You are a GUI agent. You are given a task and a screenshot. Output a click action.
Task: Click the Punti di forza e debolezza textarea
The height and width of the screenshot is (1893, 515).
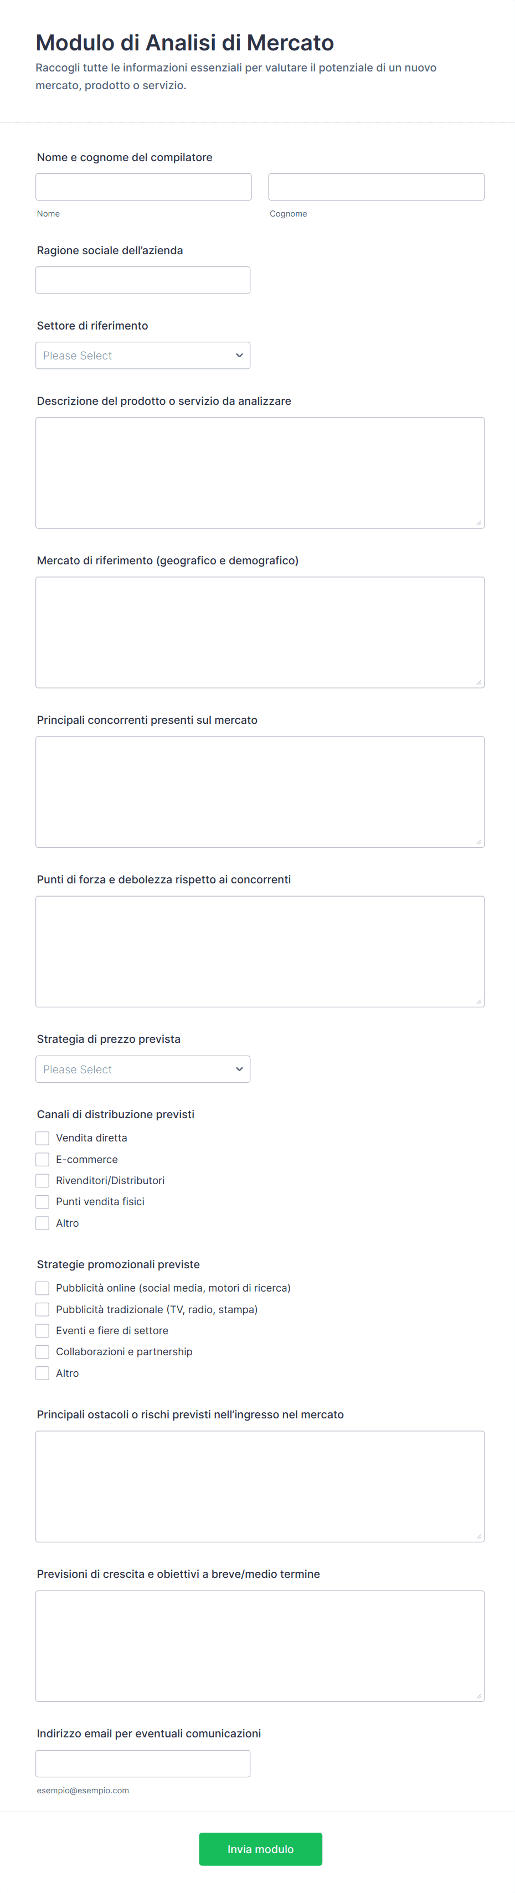tap(259, 951)
